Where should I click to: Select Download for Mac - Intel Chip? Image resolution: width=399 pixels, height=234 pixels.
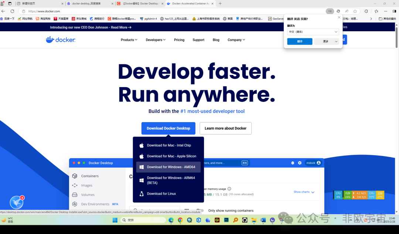[168, 145]
